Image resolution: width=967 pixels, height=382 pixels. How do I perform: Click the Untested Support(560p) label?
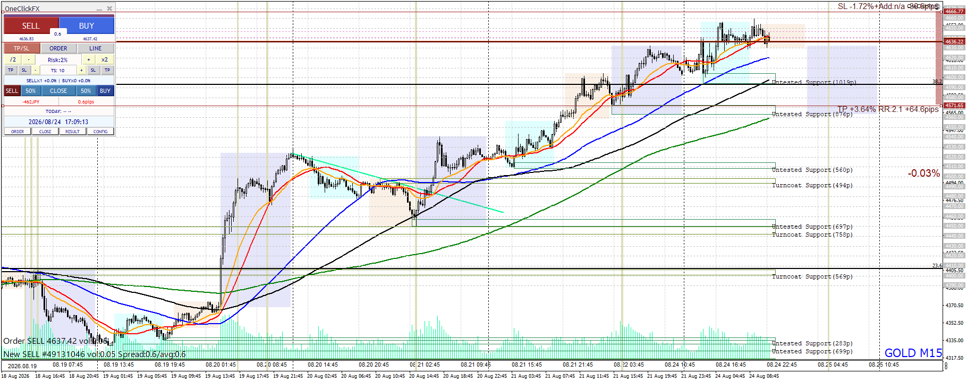pos(812,170)
